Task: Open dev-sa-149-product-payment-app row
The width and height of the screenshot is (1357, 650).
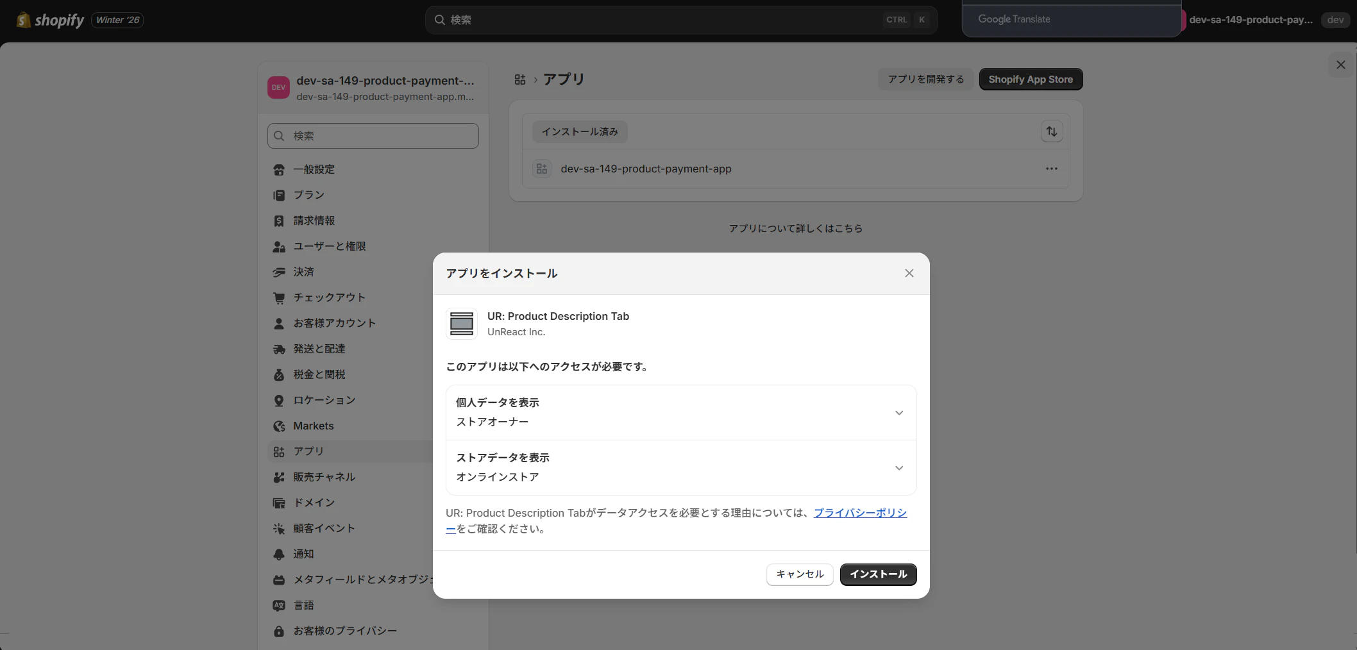Action: coord(796,169)
